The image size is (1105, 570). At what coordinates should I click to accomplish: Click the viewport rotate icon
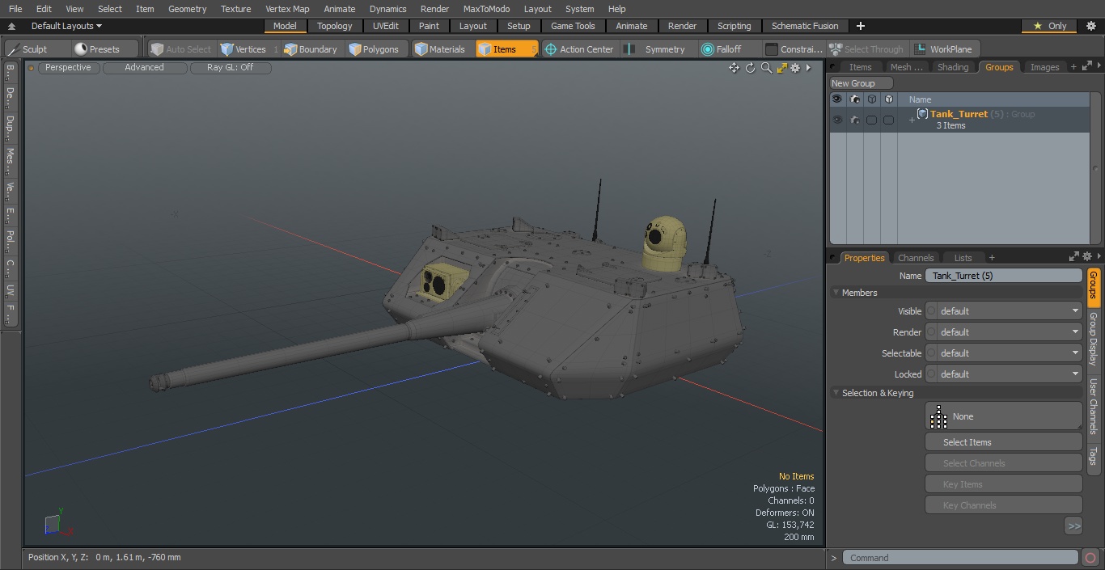click(x=750, y=68)
